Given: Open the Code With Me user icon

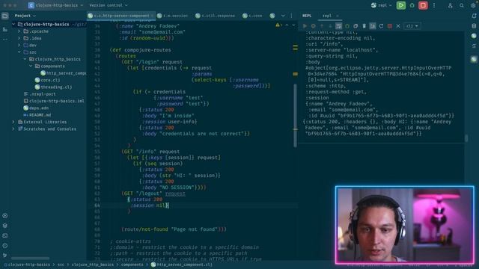Looking at the screenshot, I should click(x=451, y=5).
